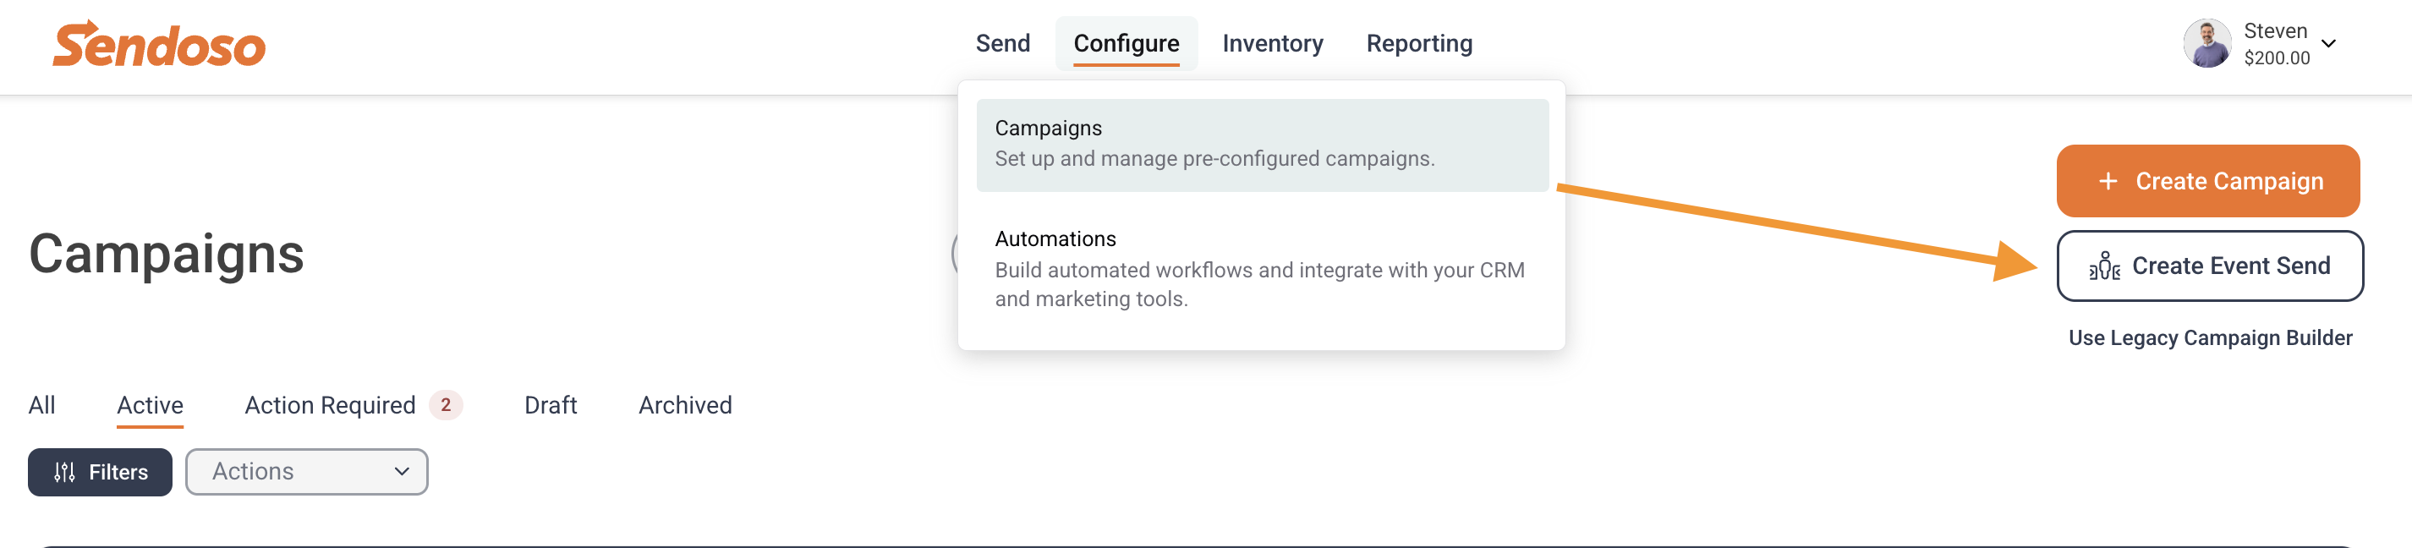Switch to the Draft tab
The image size is (2412, 548).
click(551, 405)
